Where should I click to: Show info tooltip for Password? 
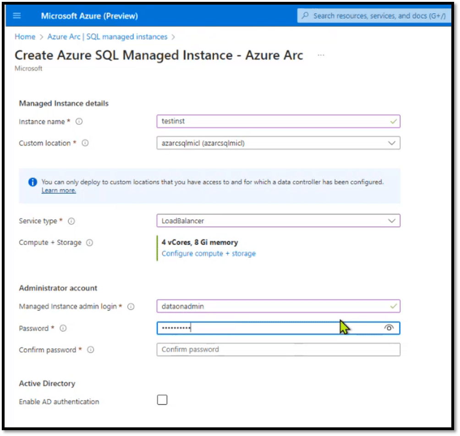tap(63, 328)
